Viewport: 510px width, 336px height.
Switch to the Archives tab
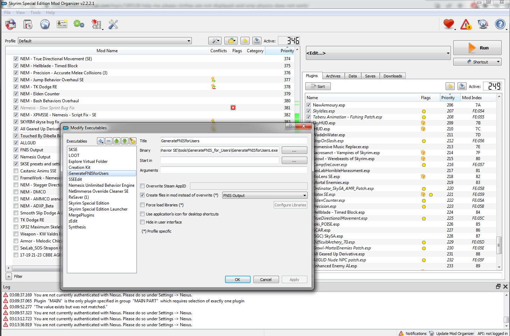click(333, 76)
